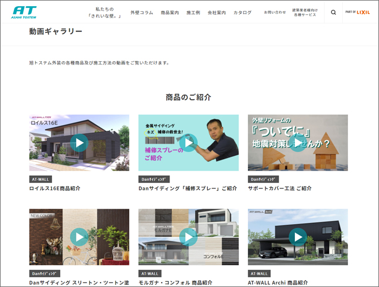Screen dimensions: 379x287
Task: Select 施工例 in the navigation
Action: [x=193, y=12]
